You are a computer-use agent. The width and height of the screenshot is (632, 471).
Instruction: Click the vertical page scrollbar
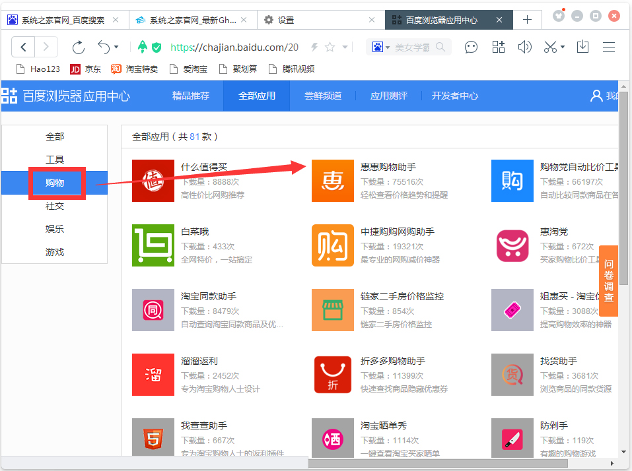623,187
